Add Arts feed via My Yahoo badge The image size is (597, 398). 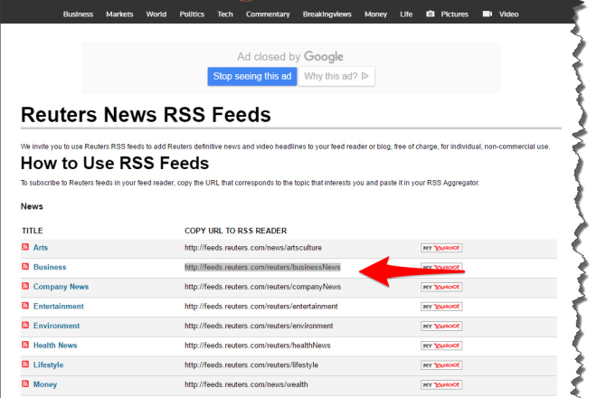[x=441, y=248]
